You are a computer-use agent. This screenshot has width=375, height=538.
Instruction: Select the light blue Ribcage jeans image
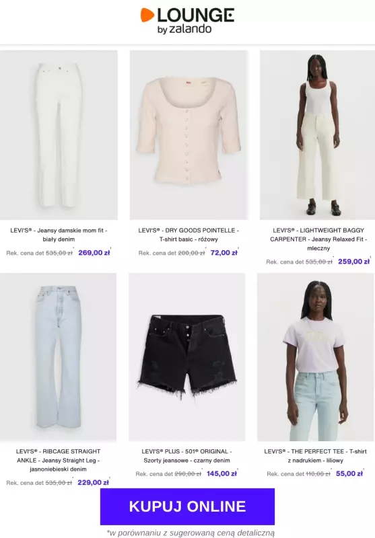point(58,357)
